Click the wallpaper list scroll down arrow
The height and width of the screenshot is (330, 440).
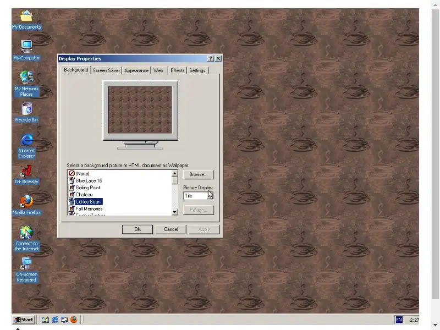(175, 212)
